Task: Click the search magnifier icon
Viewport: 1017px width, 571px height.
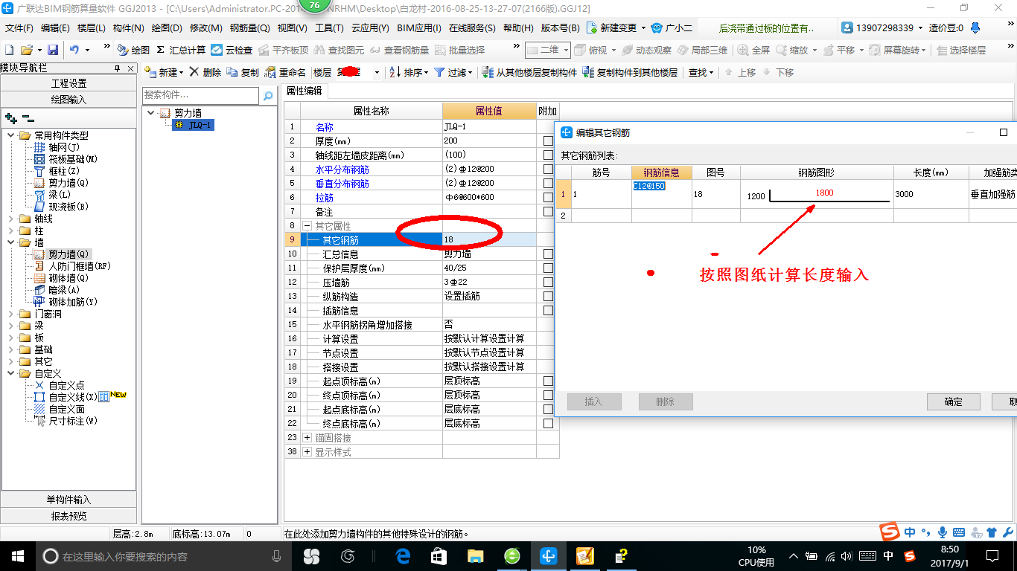Action: click(x=268, y=96)
